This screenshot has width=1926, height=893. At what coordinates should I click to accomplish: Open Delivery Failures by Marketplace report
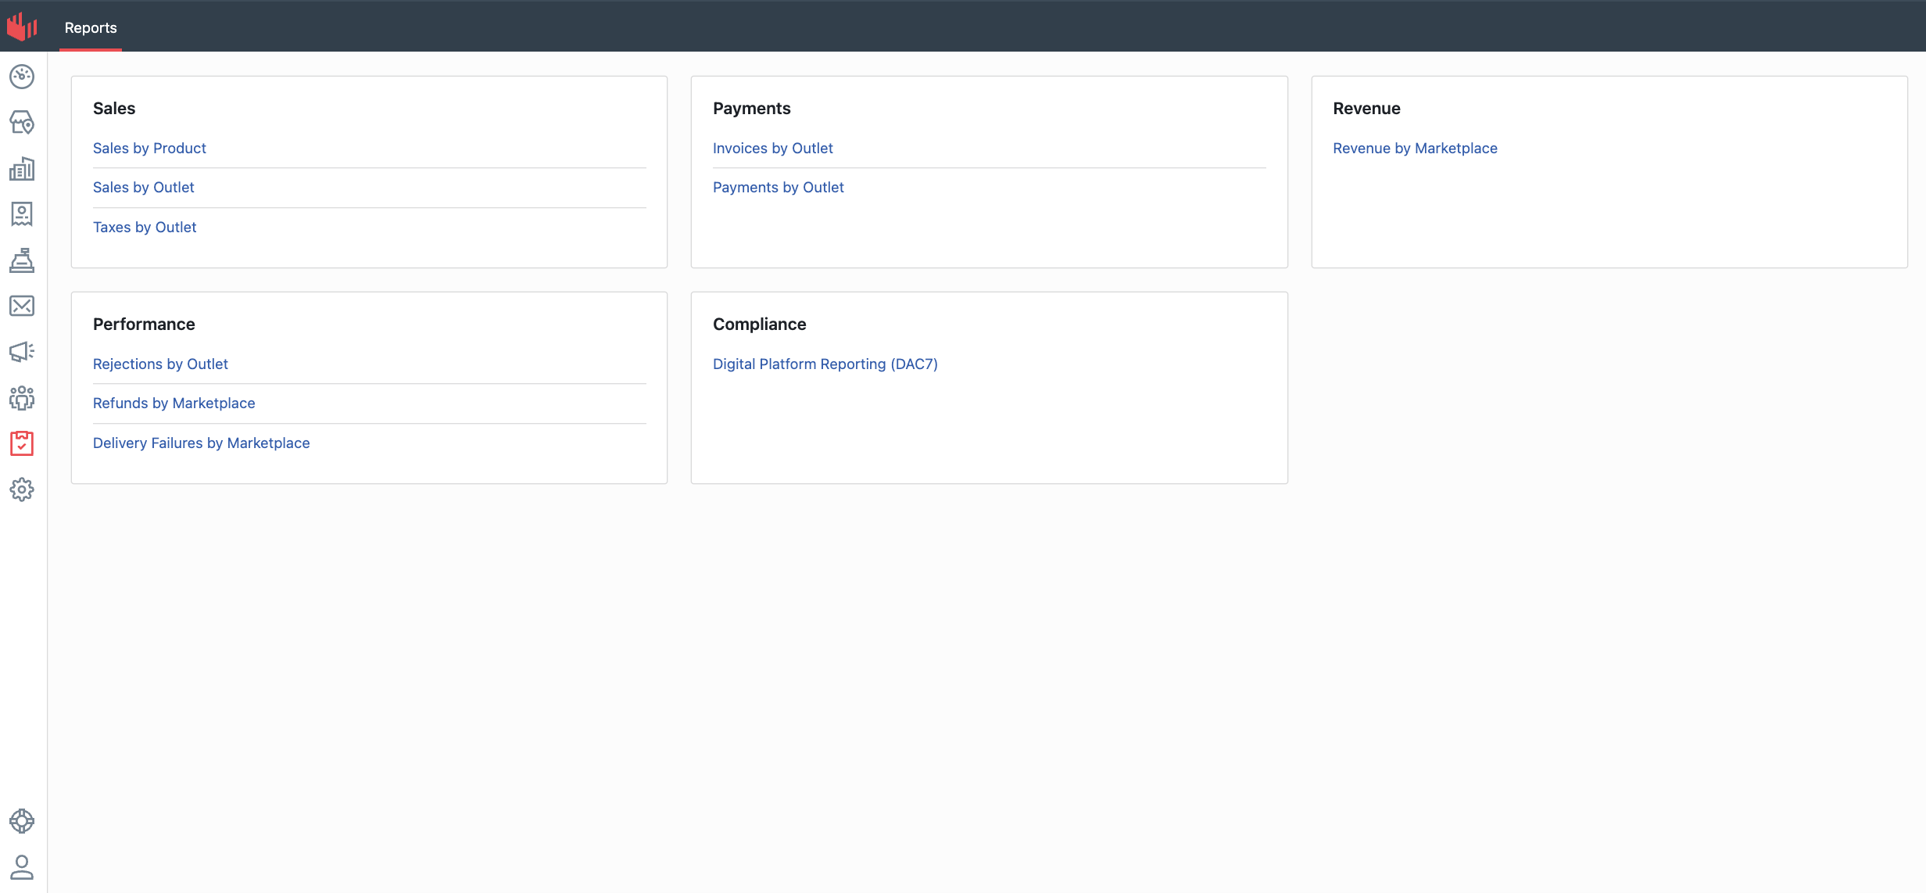(x=201, y=443)
